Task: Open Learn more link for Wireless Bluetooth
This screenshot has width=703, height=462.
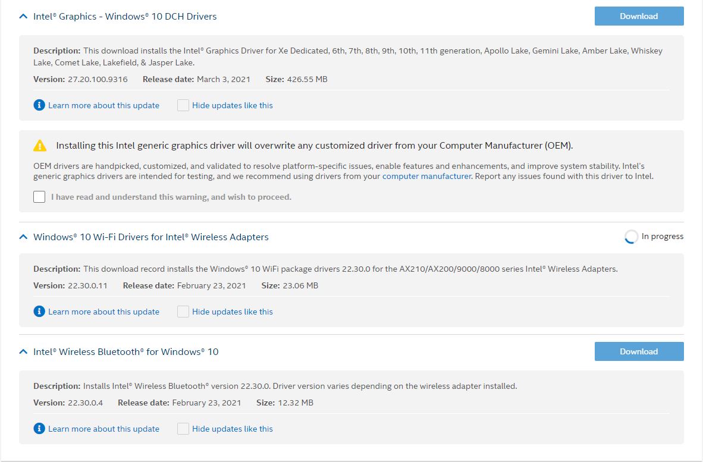Action: click(103, 429)
